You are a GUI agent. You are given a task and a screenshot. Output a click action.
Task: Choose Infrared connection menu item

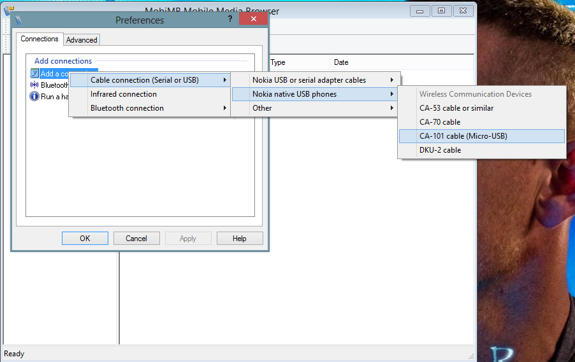[x=150, y=94]
